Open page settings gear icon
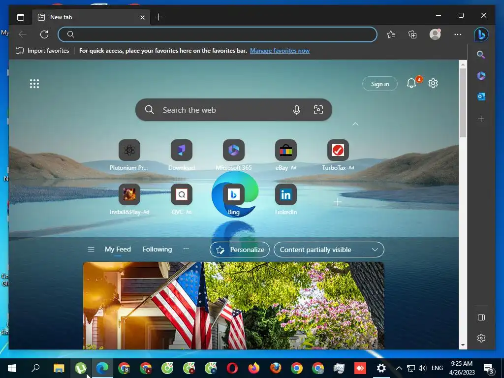Viewport: 504px width, 378px height. (x=433, y=83)
